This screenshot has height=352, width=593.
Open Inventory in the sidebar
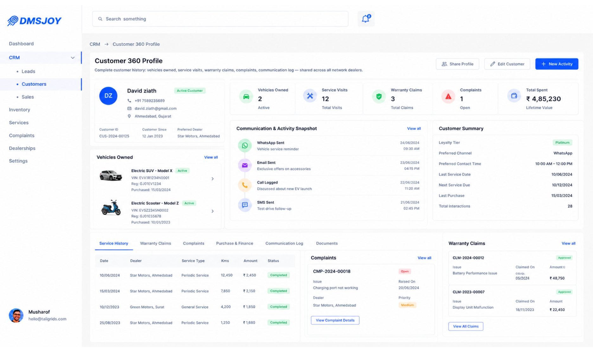pyautogui.click(x=19, y=110)
